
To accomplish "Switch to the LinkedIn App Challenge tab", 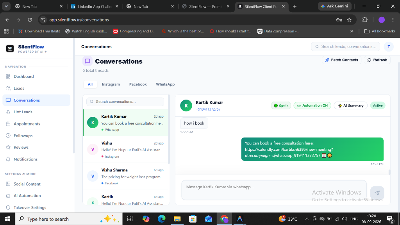I will tap(95, 6).
